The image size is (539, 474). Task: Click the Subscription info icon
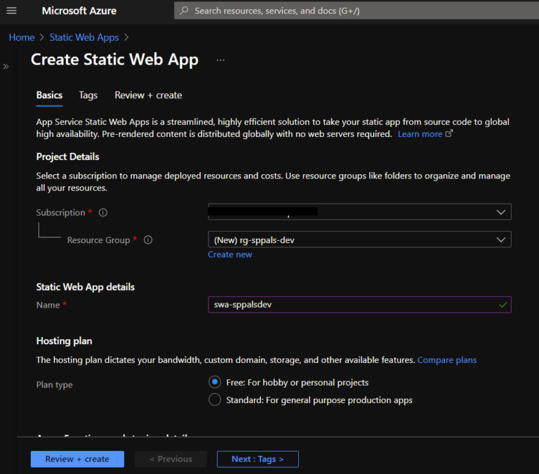click(x=103, y=213)
